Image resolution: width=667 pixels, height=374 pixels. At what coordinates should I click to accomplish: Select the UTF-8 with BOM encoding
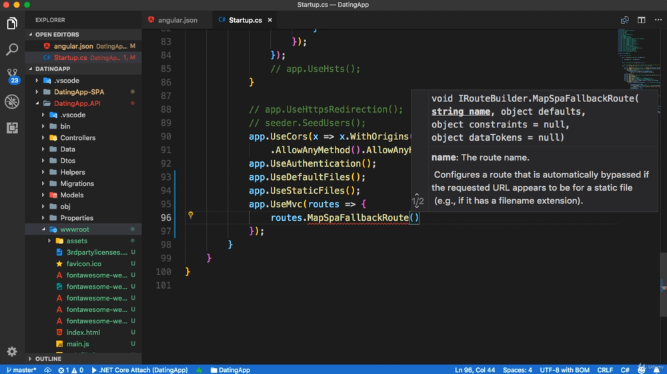(564, 370)
